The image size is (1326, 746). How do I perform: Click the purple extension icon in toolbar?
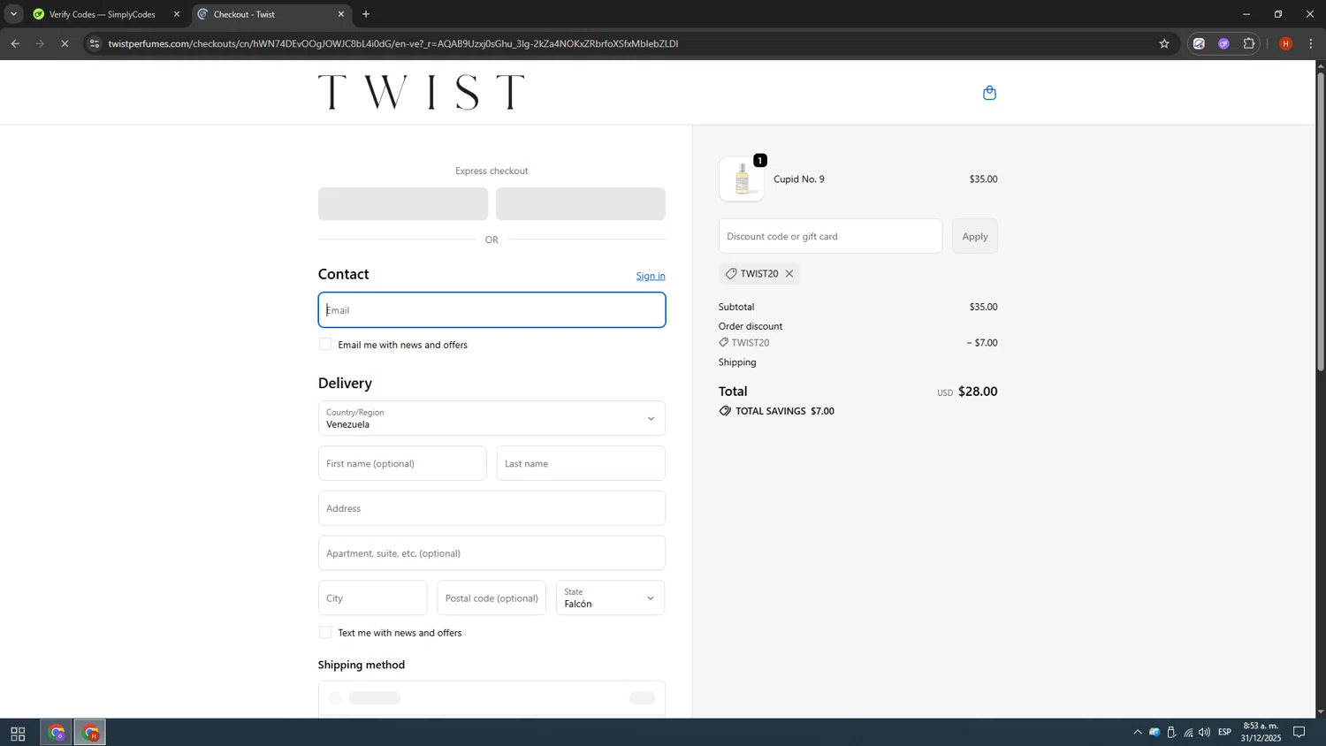click(1223, 43)
